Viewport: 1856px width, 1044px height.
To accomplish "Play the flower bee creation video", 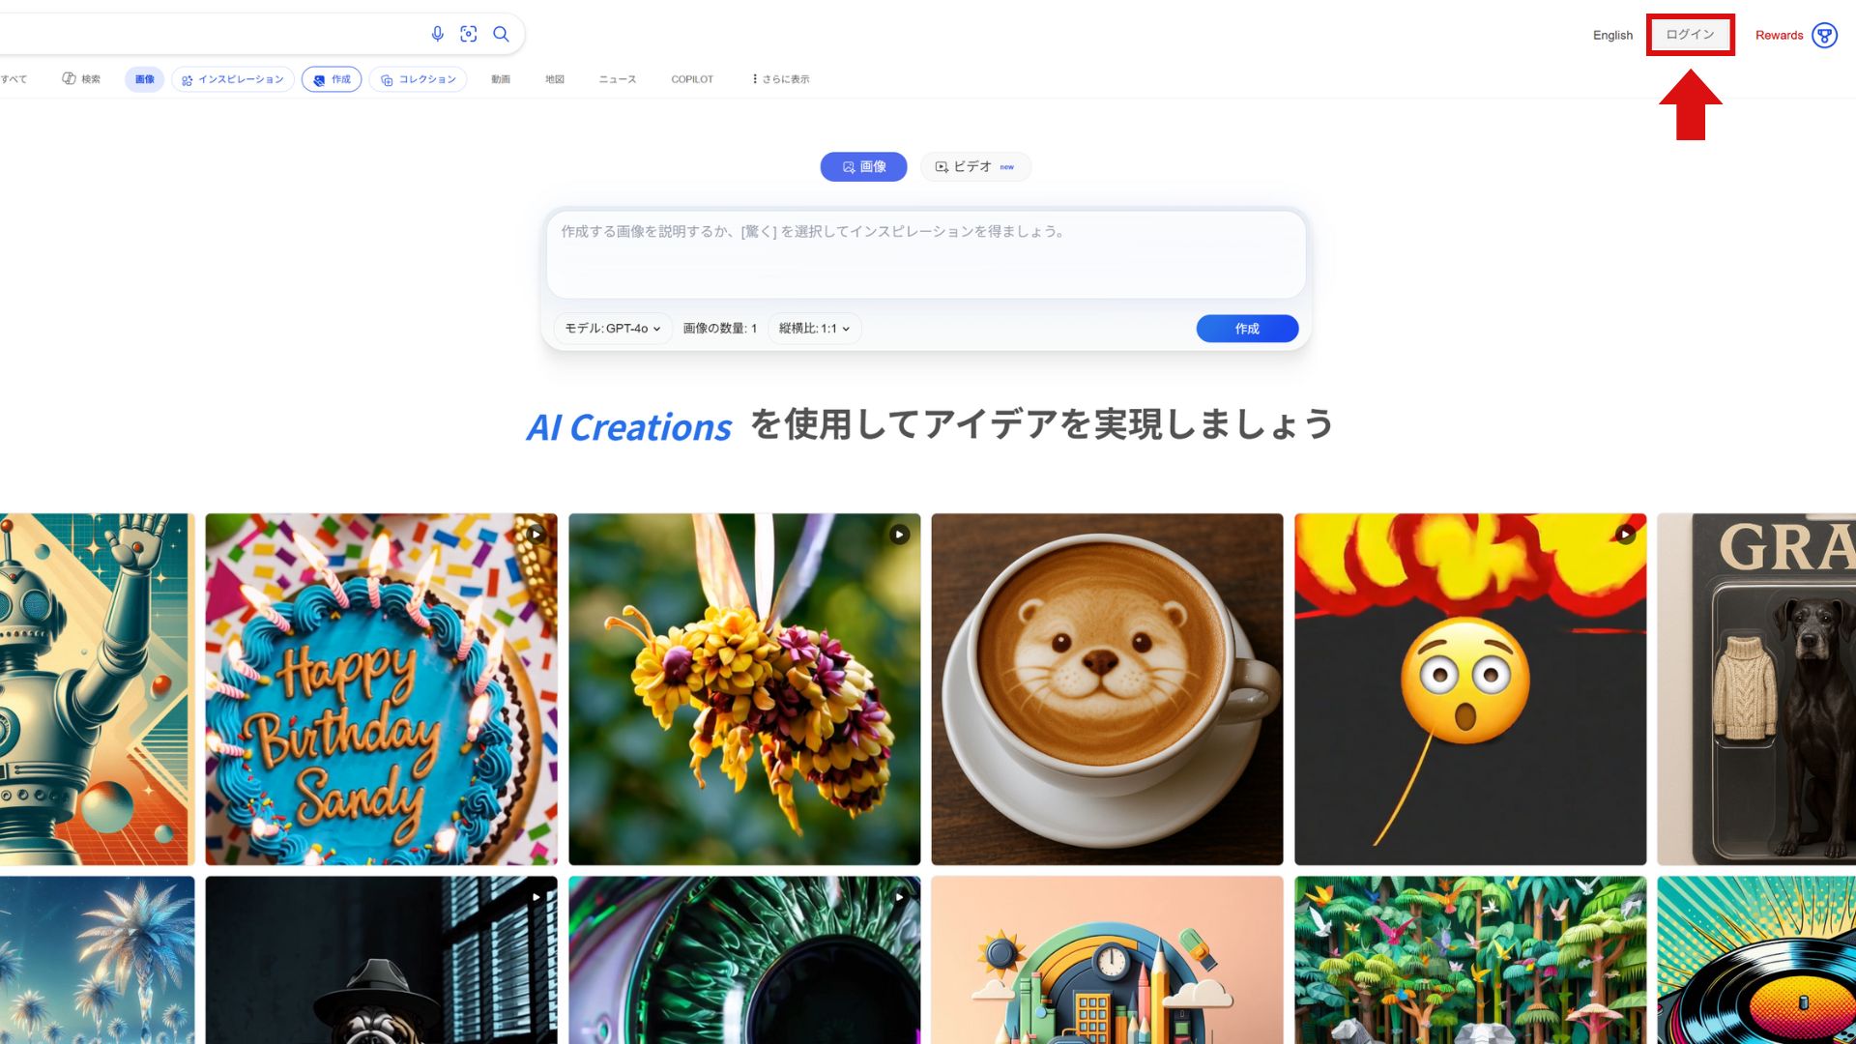I will tap(899, 534).
